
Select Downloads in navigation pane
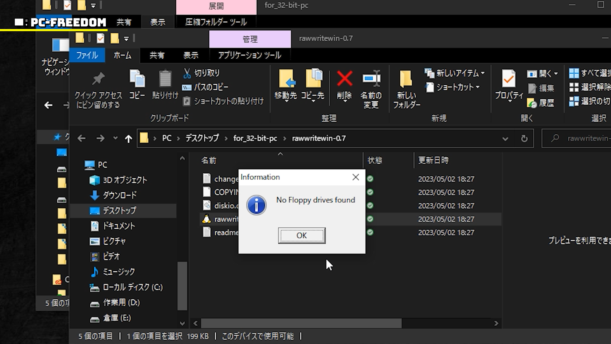pos(119,195)
